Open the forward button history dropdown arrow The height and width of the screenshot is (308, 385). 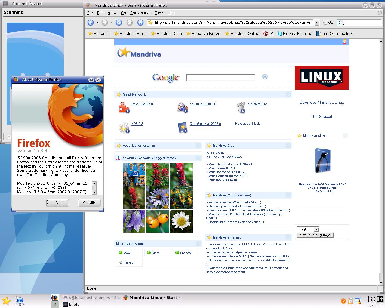click(111, 23)
